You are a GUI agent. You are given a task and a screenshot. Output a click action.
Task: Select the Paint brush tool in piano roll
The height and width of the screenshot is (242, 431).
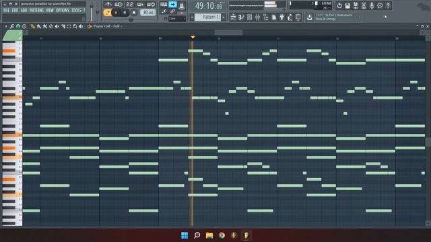(x=39, y=26)
